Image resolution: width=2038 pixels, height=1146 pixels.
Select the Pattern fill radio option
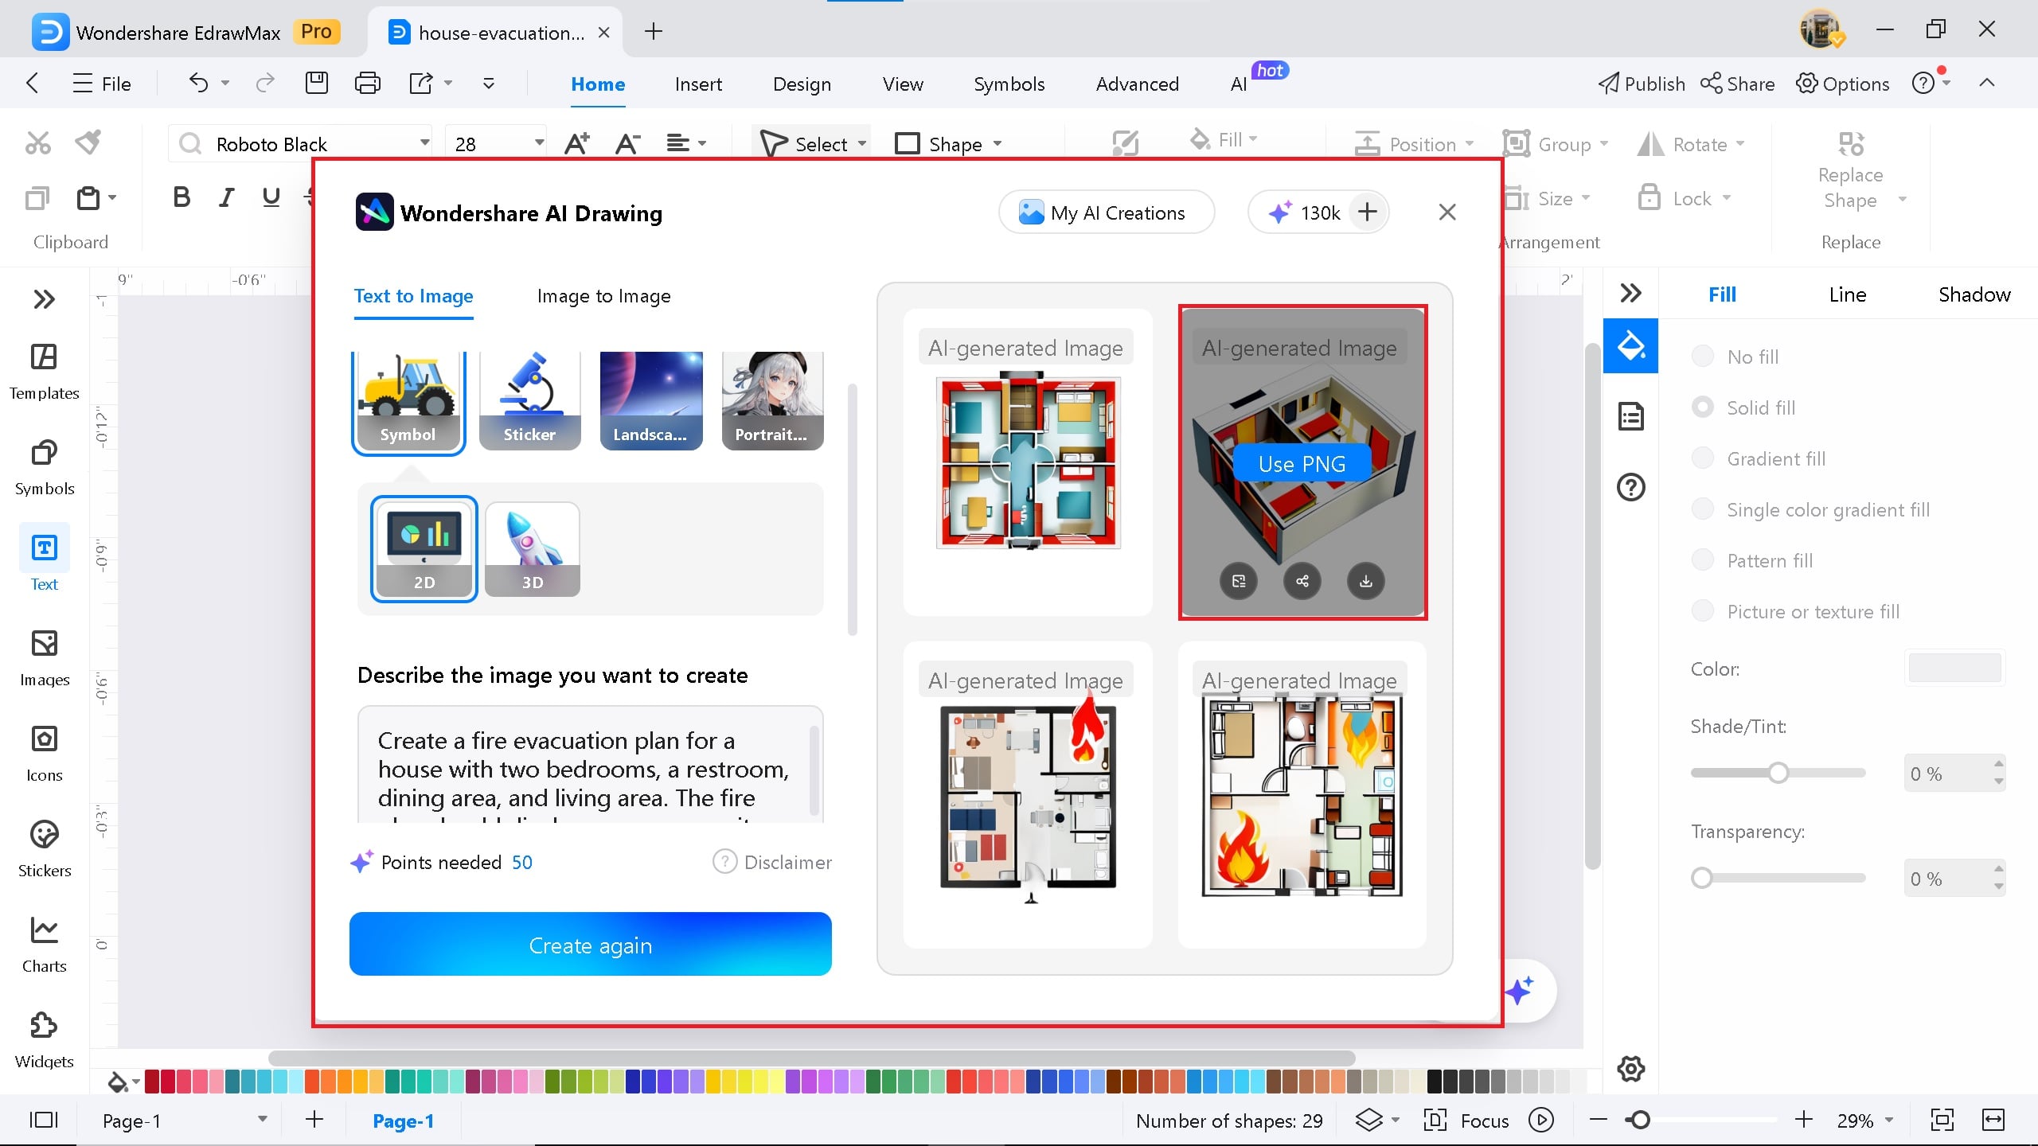pyautogui.click(x=1702, y=560)
